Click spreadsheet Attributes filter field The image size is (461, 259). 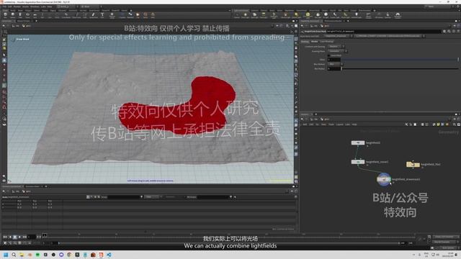213,196
